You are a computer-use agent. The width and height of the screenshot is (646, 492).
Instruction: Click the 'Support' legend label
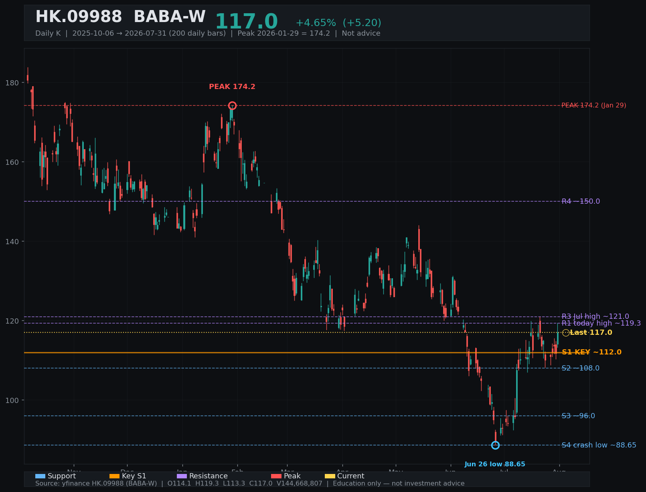click(x=62, y=476)
